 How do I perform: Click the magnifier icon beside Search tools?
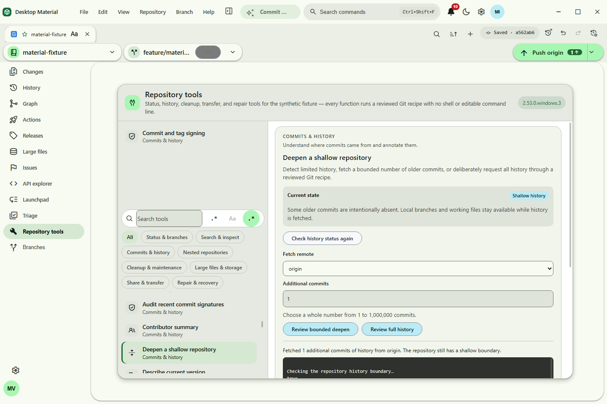(129, 218)
